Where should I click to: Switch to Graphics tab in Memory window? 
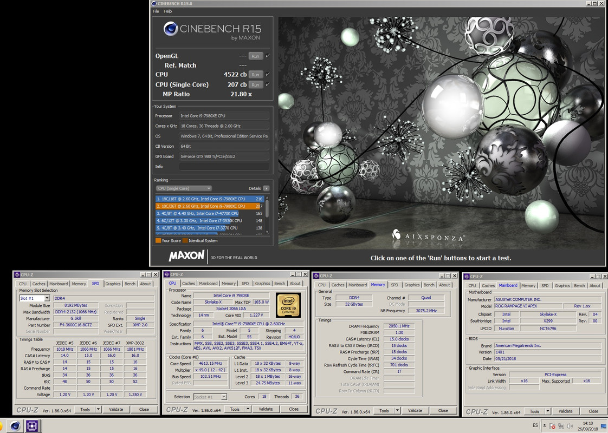tap(412, 285)
